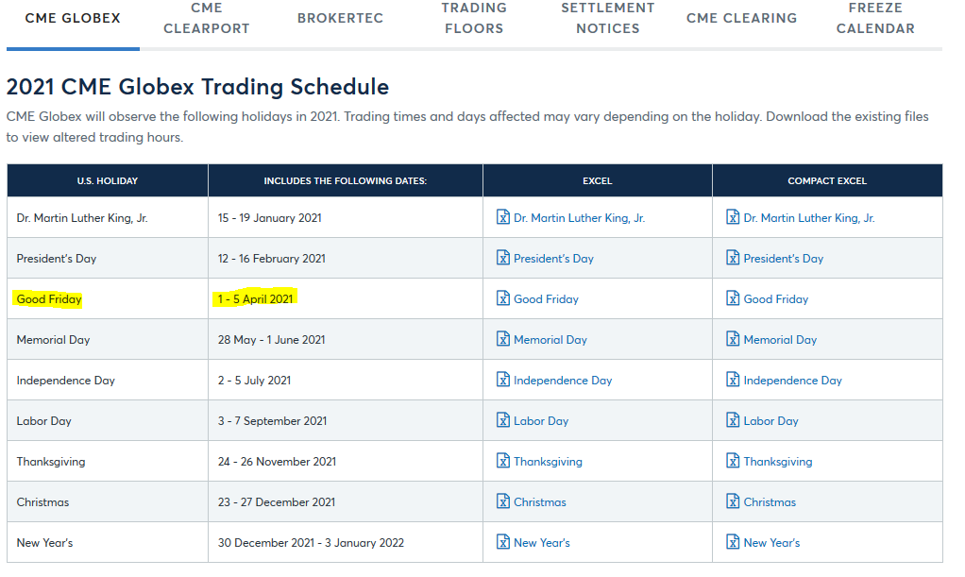Open the Freeze Calendar tab
Viewport: 965px width, 577px height.
point(875,19)
